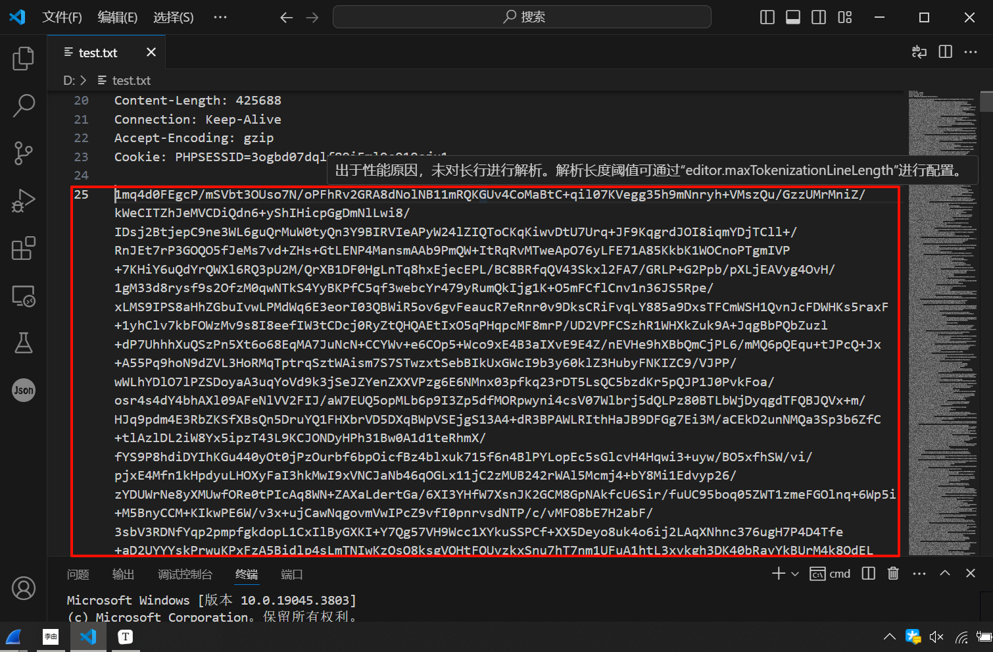Expand the new terminal launch profile dropdown
993x652 pixels.
[x=795, y=574]
